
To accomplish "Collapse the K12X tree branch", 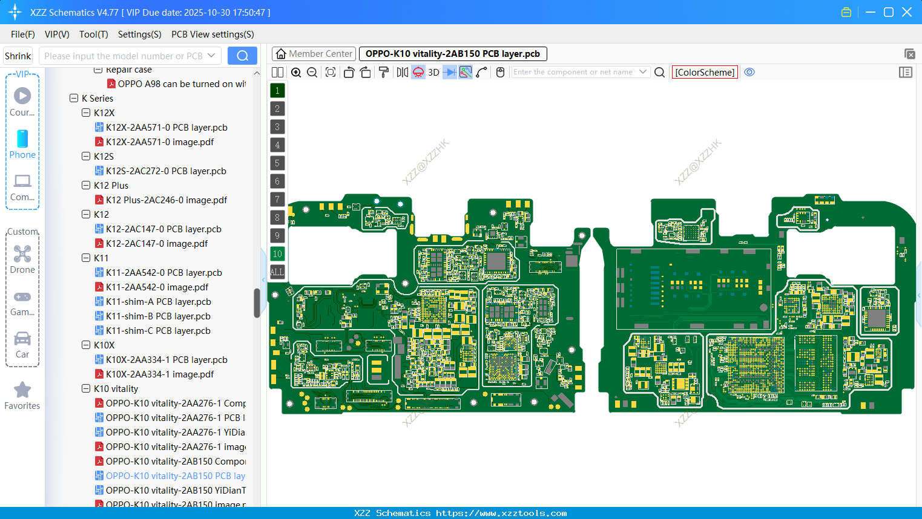I will [x=86, y=113].
